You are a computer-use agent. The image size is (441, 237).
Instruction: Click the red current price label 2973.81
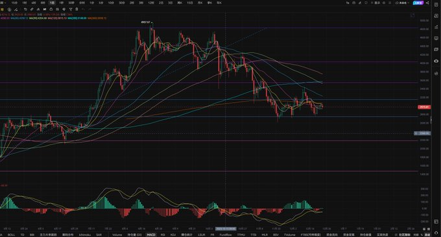click(x=424, y=107)
